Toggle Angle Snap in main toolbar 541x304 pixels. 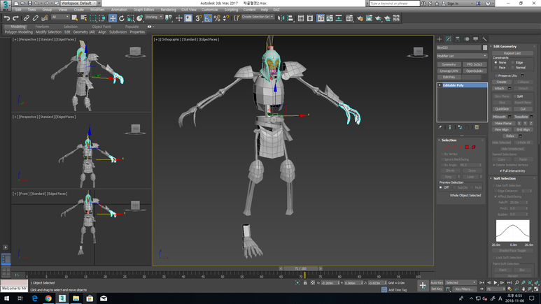208,18
